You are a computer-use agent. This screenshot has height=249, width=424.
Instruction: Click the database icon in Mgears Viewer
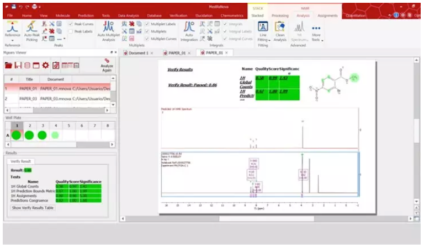tap(27, 66)
